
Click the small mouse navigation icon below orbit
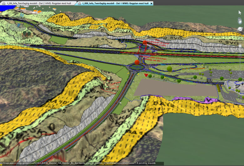pyautogui.click(x=240, y=46)
